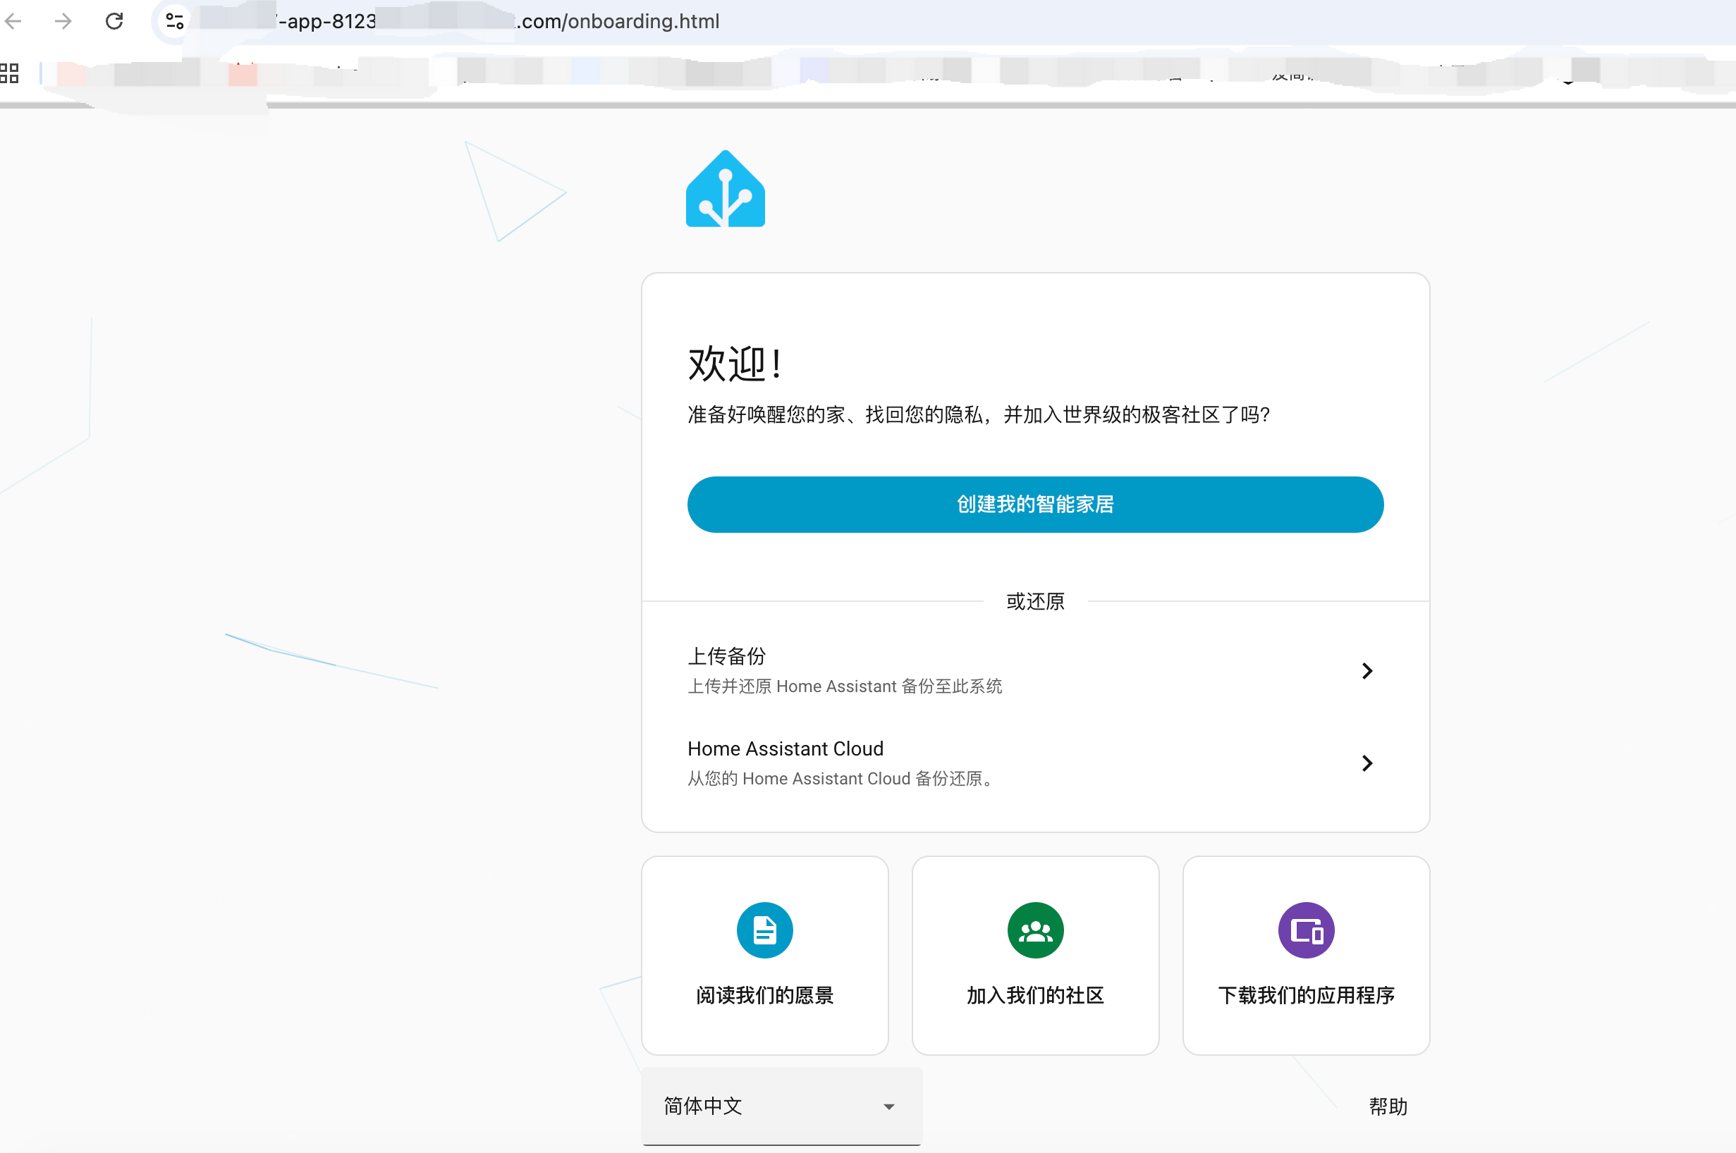Viewport: 1736px width, 1153px height.
Task: Reload the onboarding page
Action: [x=114, y=21]
